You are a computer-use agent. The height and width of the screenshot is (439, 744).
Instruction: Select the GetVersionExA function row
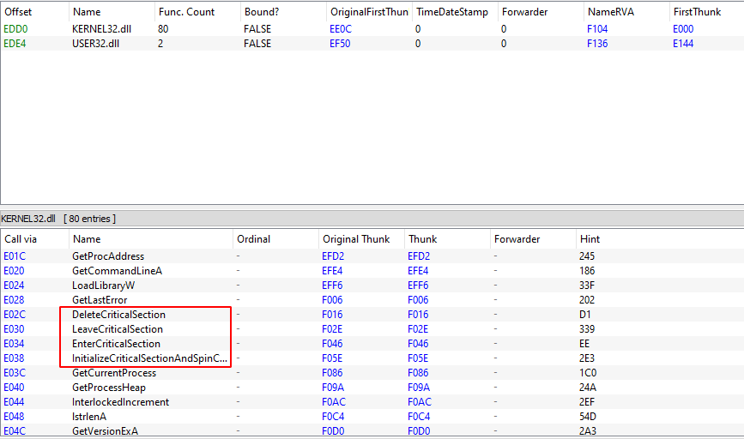tap(372, 430)
